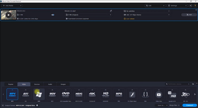Play the 00swim.mov video thumbnail
The height and width of the screenshot is (108, 198).
8,15
